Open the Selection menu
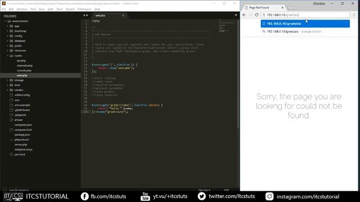This screenshot has width=360, height=202. (x=22, y=9)
